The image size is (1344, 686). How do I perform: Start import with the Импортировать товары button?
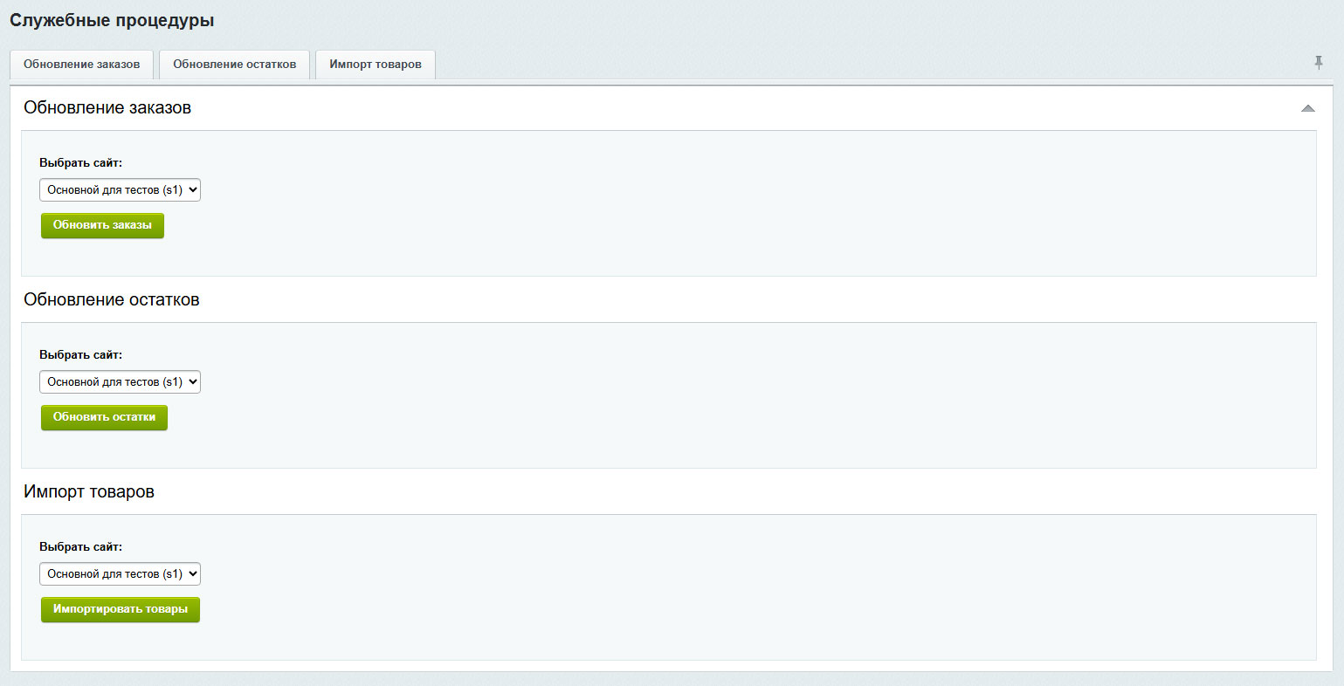(121, 609)
